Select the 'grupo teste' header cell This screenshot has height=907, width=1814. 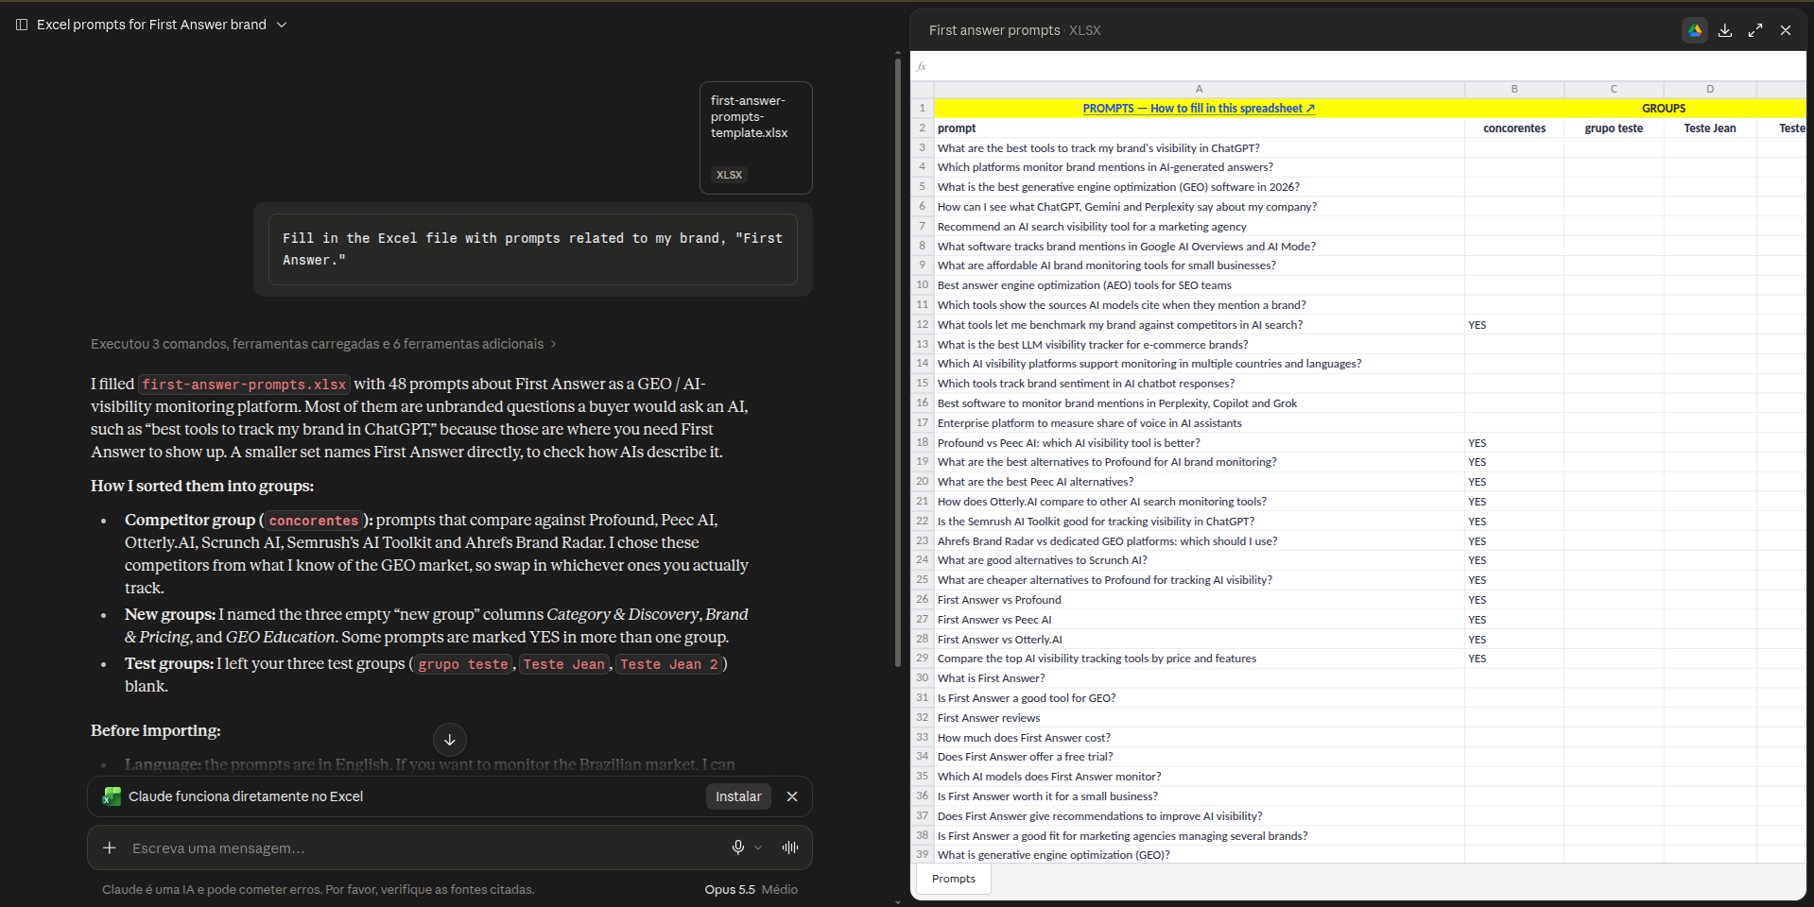(x=1614, y=128)
